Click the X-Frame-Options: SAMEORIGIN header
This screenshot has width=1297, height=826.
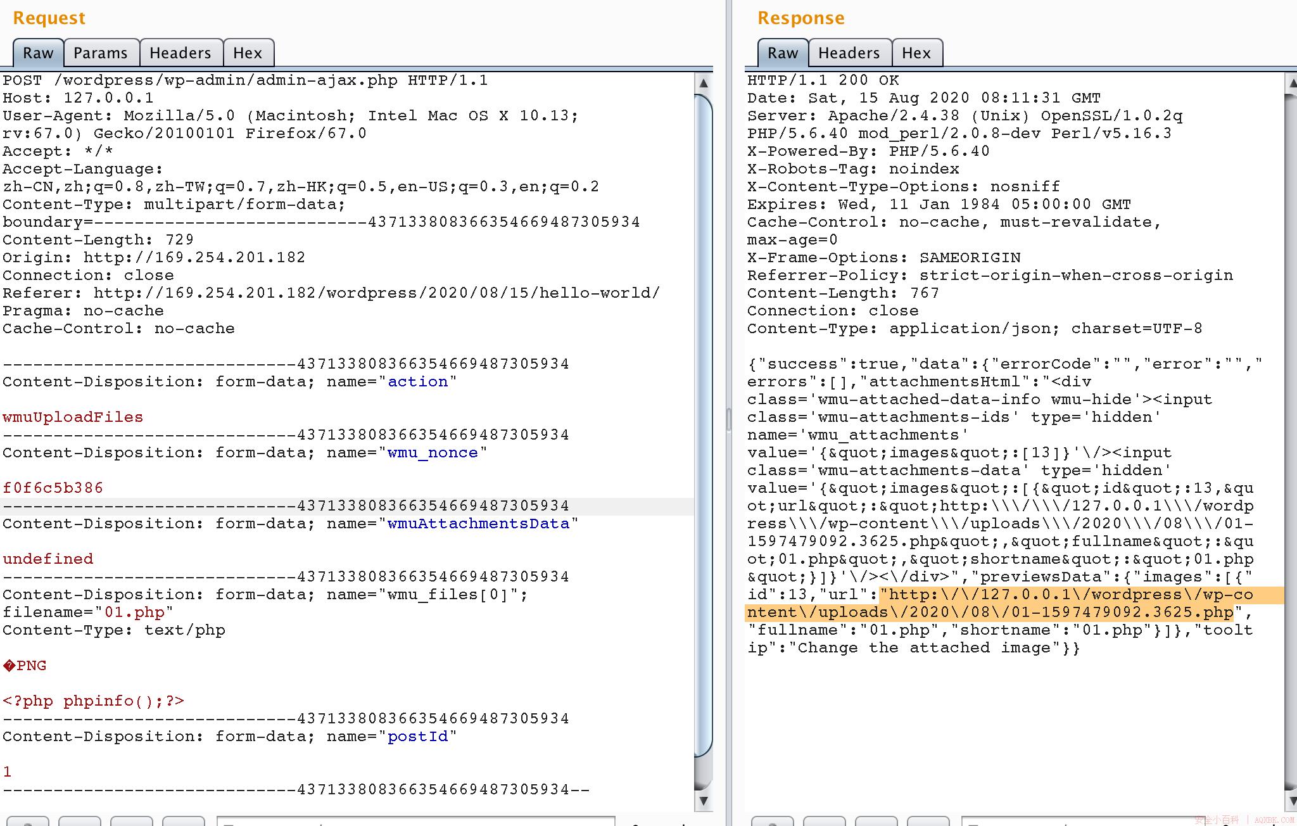(884, 258)
